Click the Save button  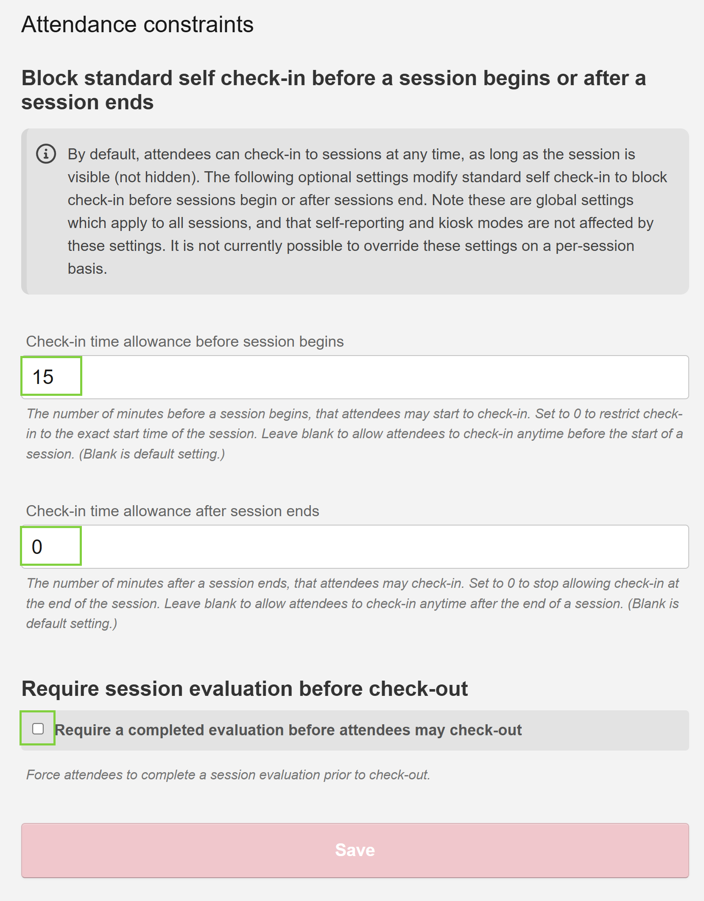click(355, 850)
